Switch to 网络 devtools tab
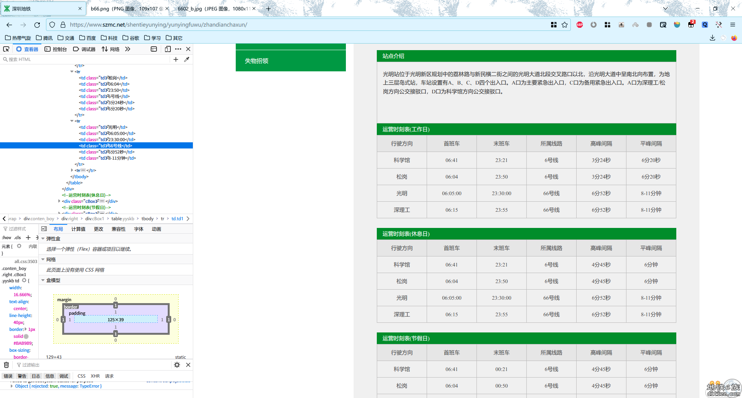The height and width of the screenshot is (398, 742). pyautogui.click(x=111, y=49)
